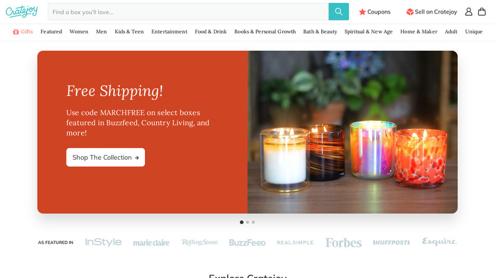This screenshot has height=278, width=495.
Task: Open the Food & Drink category menu
Action: [211, 32]
